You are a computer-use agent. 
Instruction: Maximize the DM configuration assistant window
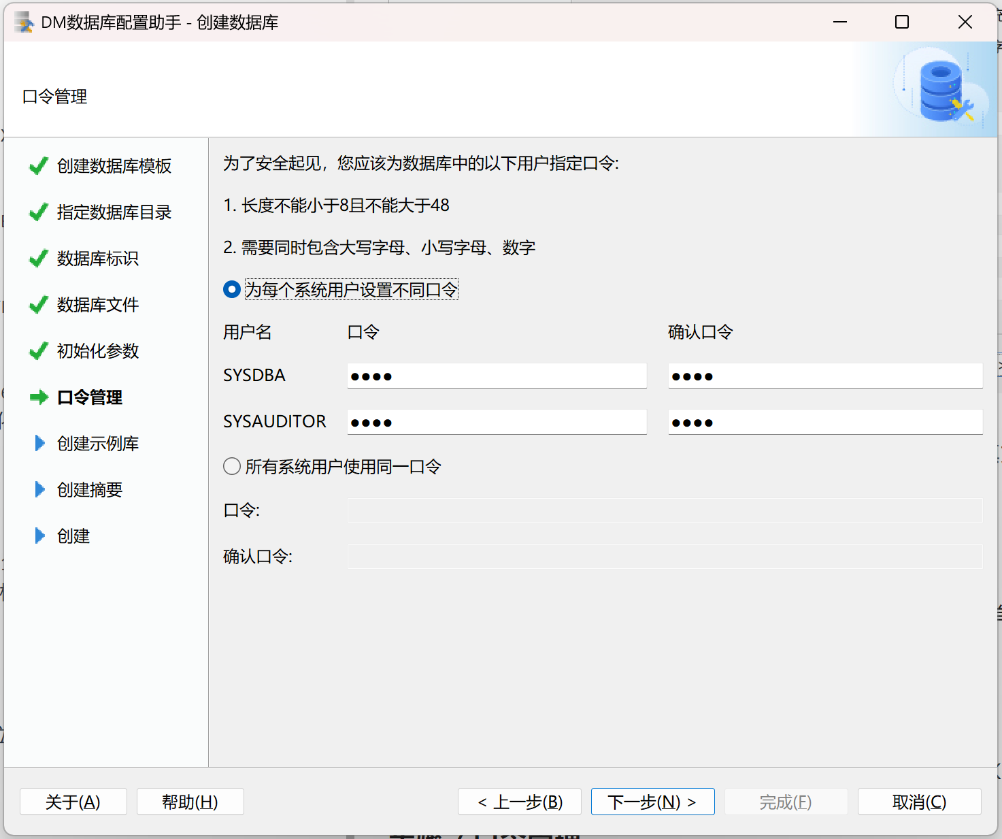[902, 22]
